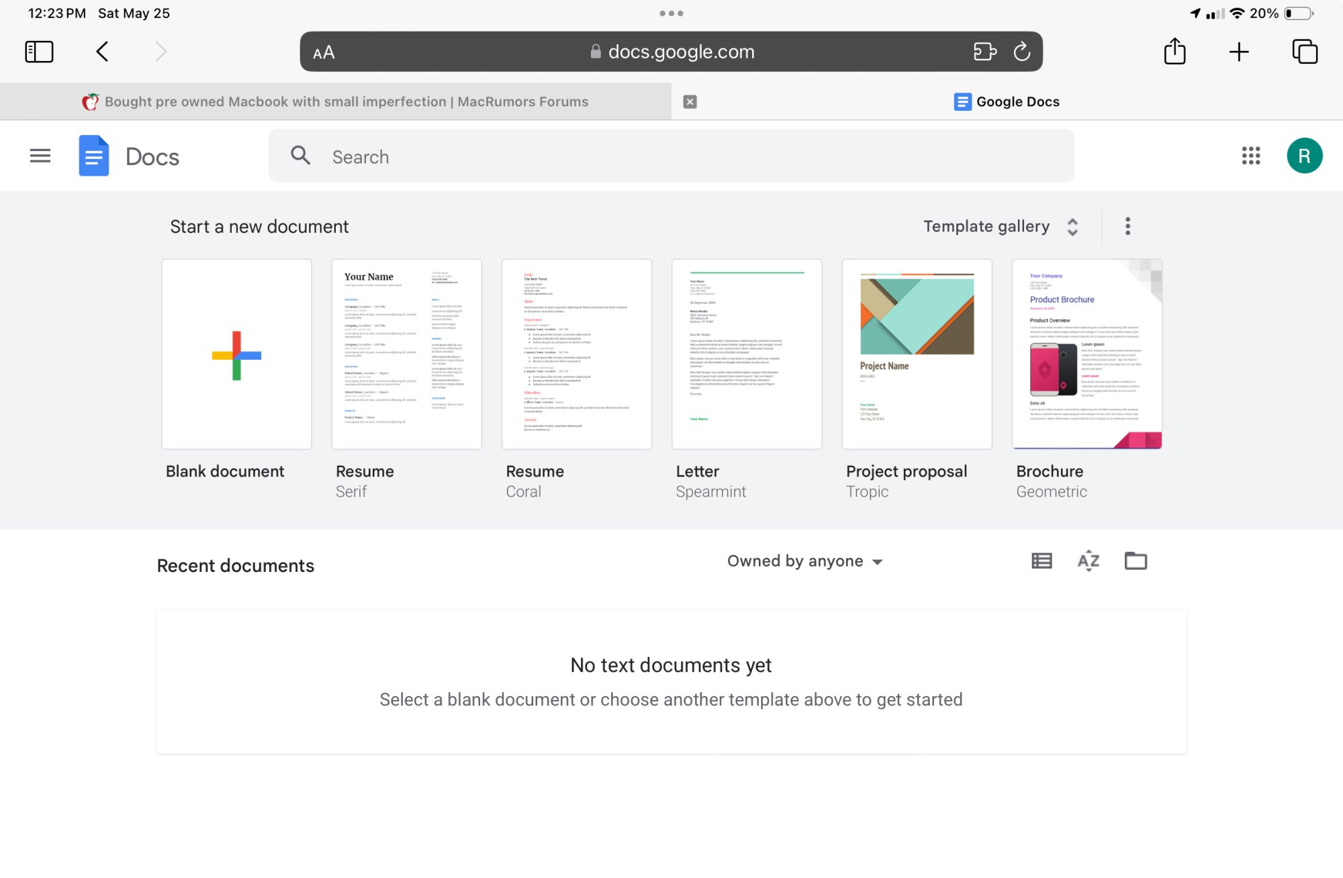Viewport: 1343px width, 878px height.
Task: Reload the docs.google.com page
Action: [1021, 52]
